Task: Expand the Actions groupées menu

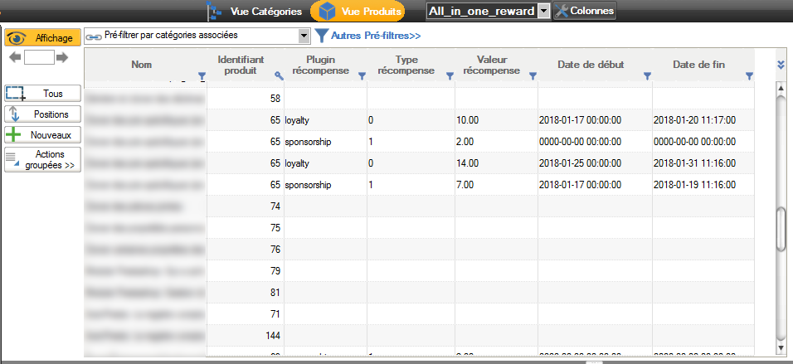Action: 43,160
